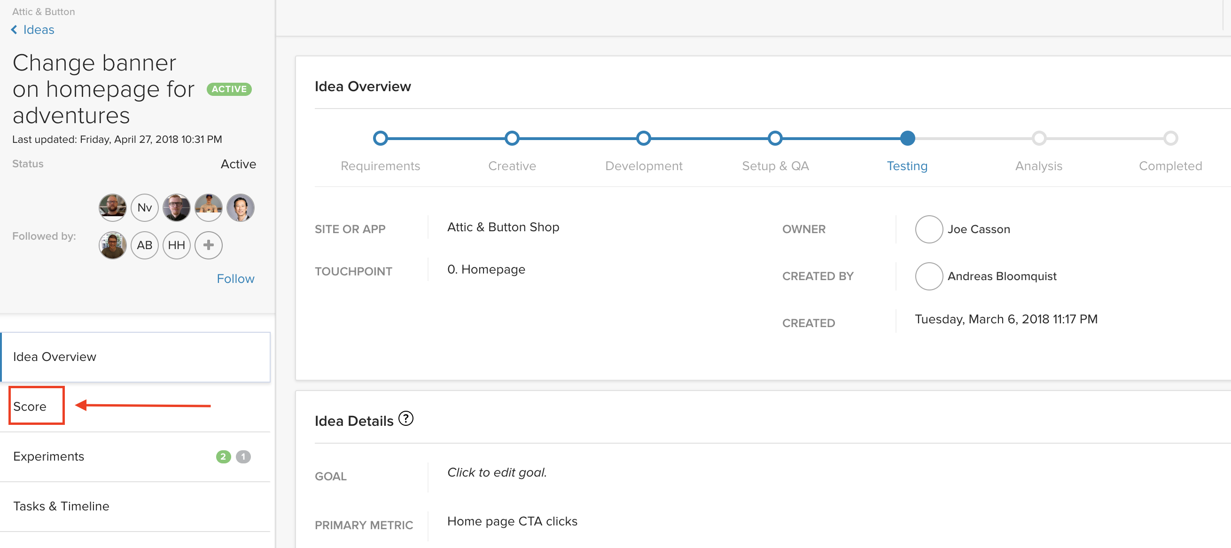1231x548 pixels.
Task: Select the Completed stage circle
Action: pos(1170,138)
